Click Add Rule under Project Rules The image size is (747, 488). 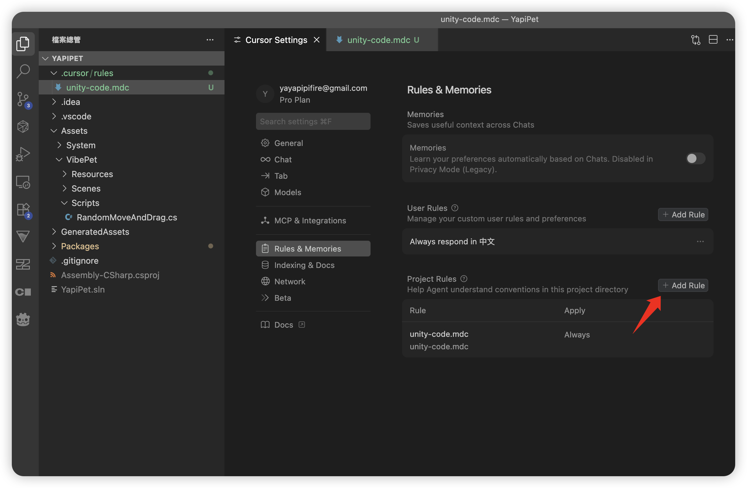coord(683,285)
